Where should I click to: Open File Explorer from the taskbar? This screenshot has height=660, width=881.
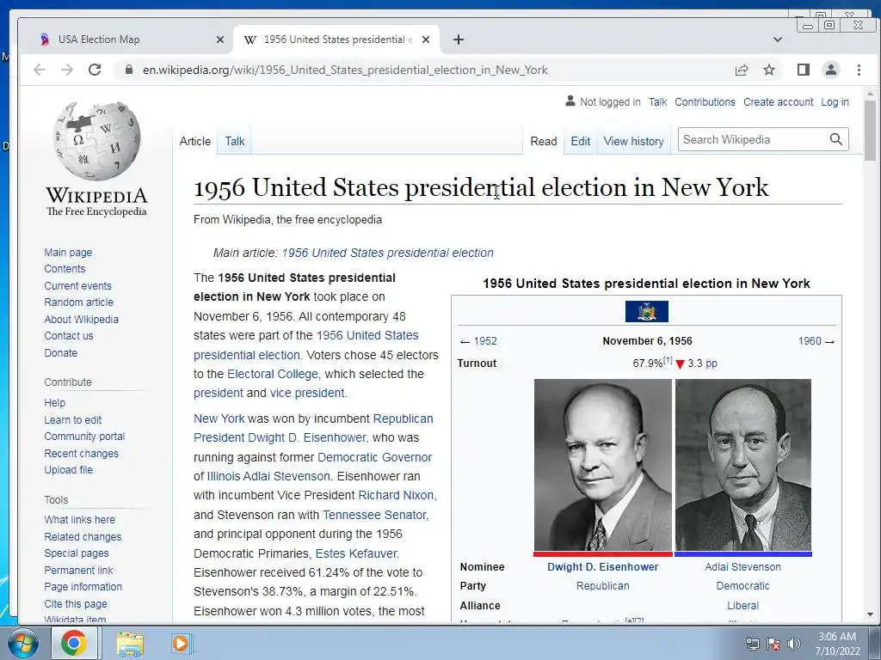point(130,644)
